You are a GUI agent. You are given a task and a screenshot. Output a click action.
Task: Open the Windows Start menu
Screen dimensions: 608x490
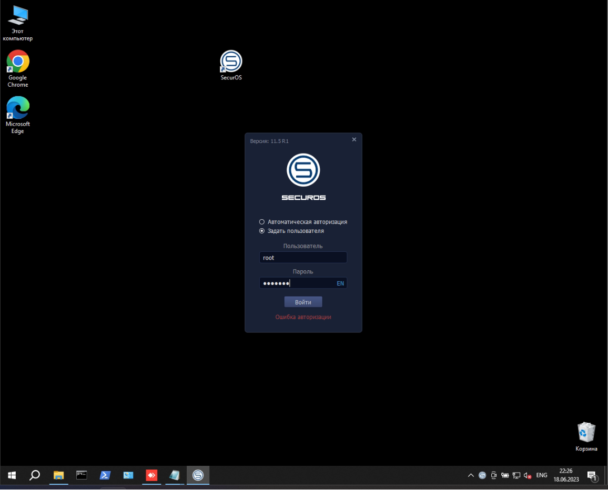pyautogui.click(x=12, y=475)
